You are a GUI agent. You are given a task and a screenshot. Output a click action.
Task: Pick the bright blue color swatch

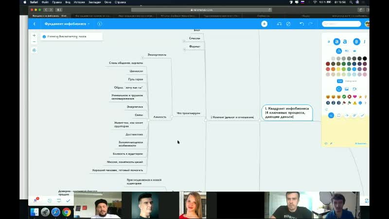coord(354,69)
